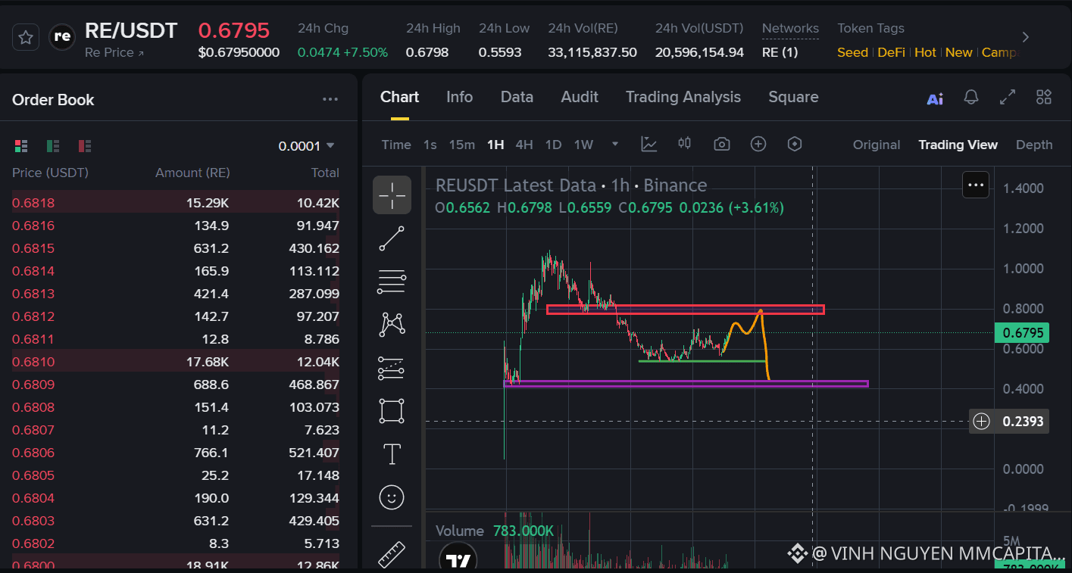Click the Hot token tag
Viewport: 1072px width, 573px height.
(925, 52)
